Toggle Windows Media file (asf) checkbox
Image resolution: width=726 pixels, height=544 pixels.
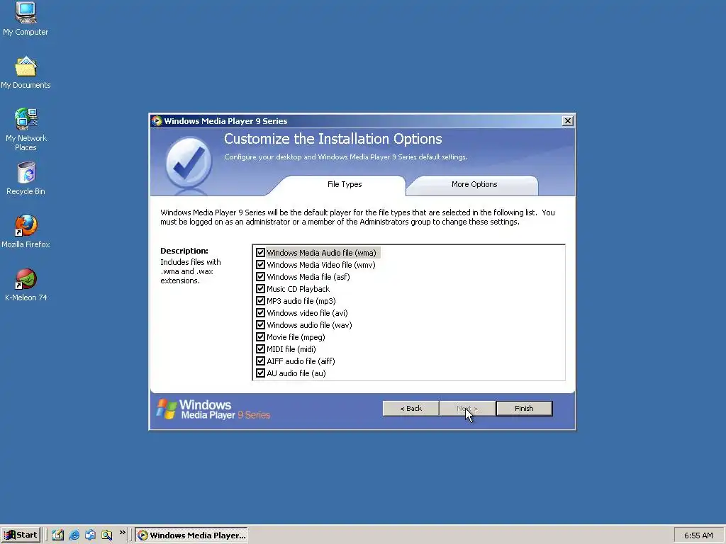click(x=261, y=277)
